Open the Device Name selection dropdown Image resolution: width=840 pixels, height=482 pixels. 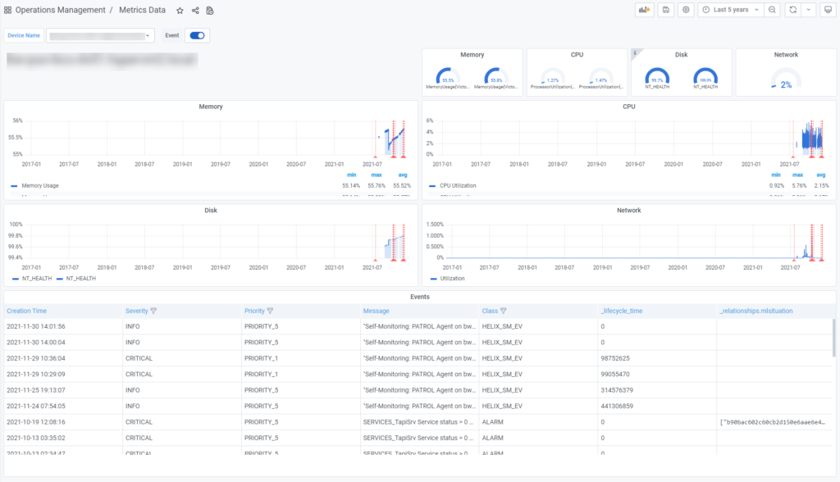[x=100, y=35]
